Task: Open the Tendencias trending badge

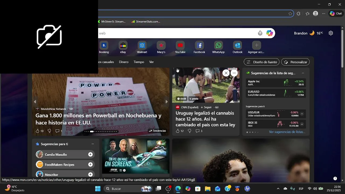Action: (x=157, y=131)
